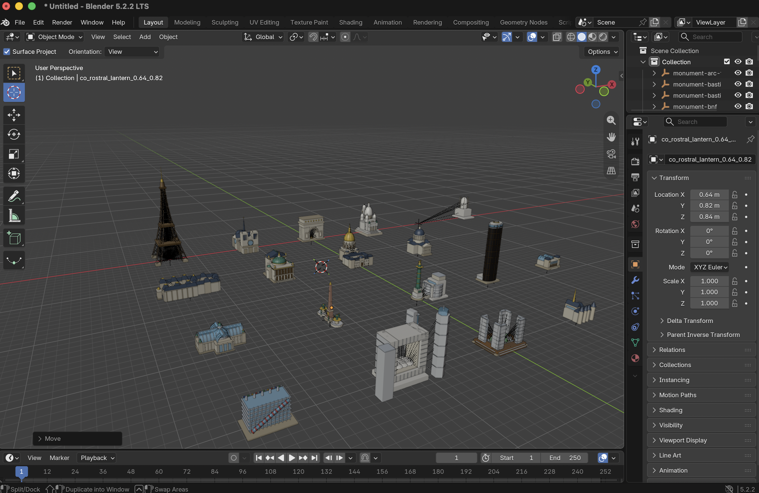Open the File menu
Image resolution: width=759 pixels, height=493 pixels.
coord(20,22)
